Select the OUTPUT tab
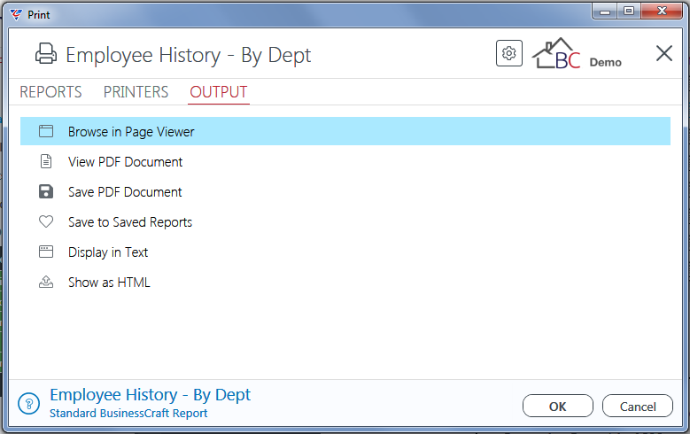This screenshot has width=690, height=434. coord(219,92)
